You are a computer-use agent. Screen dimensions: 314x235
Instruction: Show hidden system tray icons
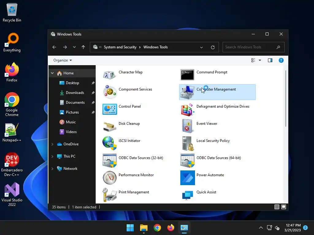261,228
